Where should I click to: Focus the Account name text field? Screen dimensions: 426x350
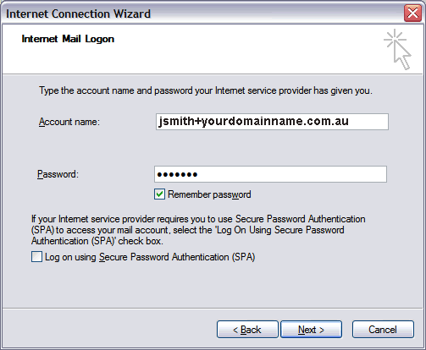pyautogui.click(x=272, y=122)
